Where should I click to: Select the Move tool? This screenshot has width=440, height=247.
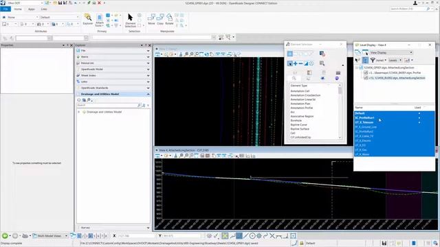click(x=151, y=19)
